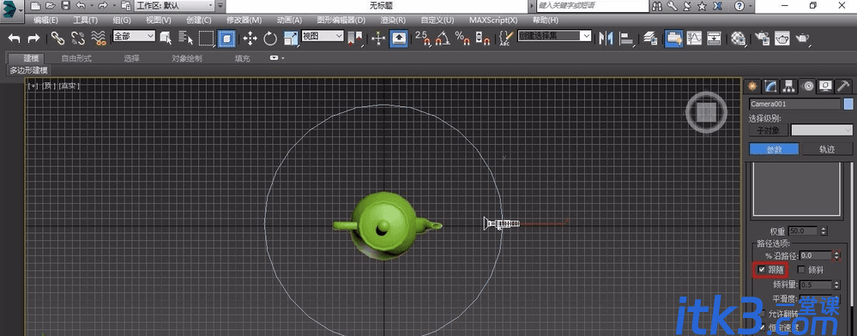Open the reference coordinate system dropdown 视图

click(x=323, y=36)
